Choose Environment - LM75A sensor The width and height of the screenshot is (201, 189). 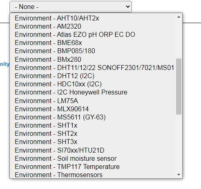92,101
